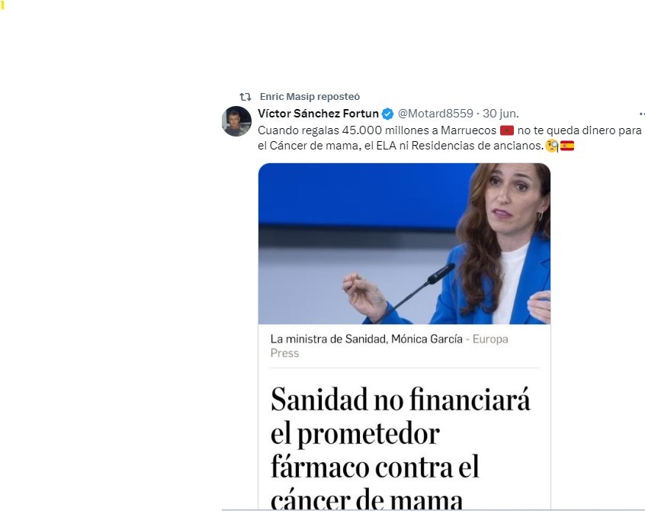
Task: Open the tweet's more options ellipsis
Action: pos(642,114)
